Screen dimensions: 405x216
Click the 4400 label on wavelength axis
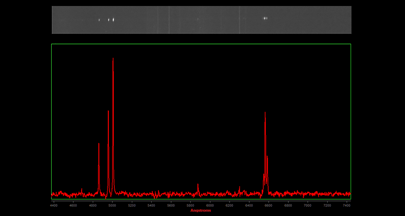tap(54, 205)
